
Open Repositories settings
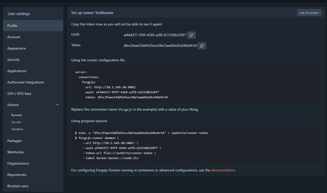(33, 175)
